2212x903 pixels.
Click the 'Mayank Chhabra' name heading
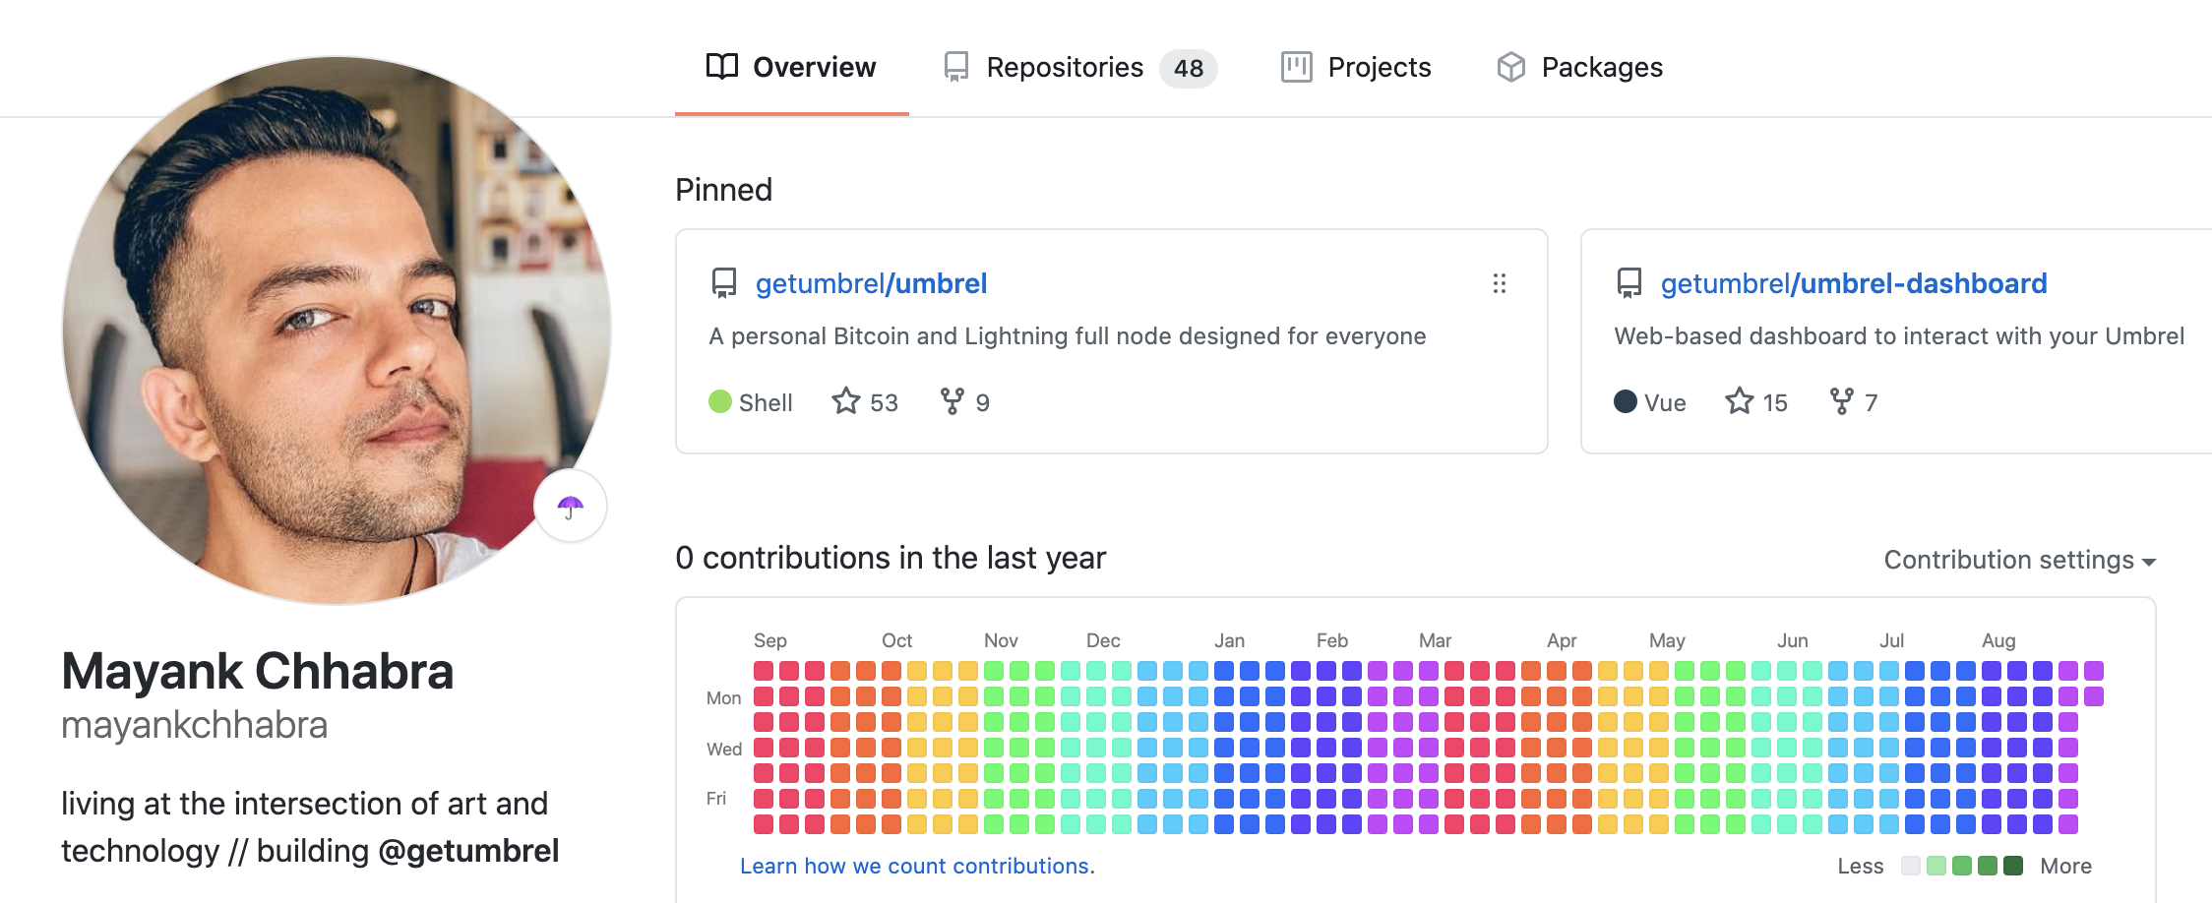pyautogui.click(x=258, y=672)
